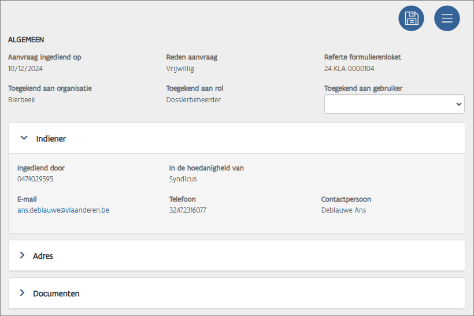Expand the Documenten section chevron
474x316 pixels.
(22, 293)
